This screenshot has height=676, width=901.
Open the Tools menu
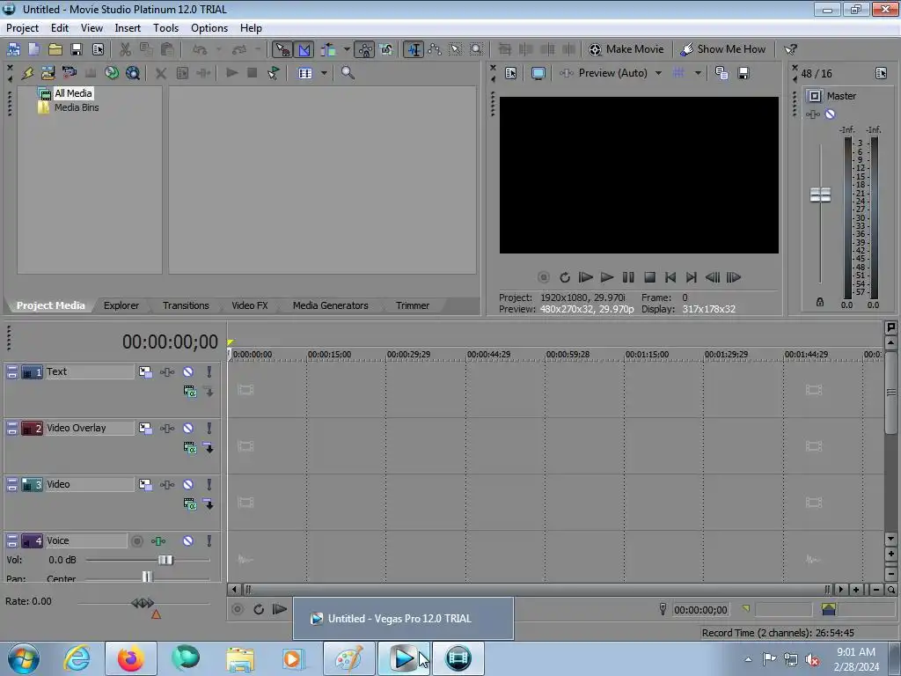tap(165, 27)
